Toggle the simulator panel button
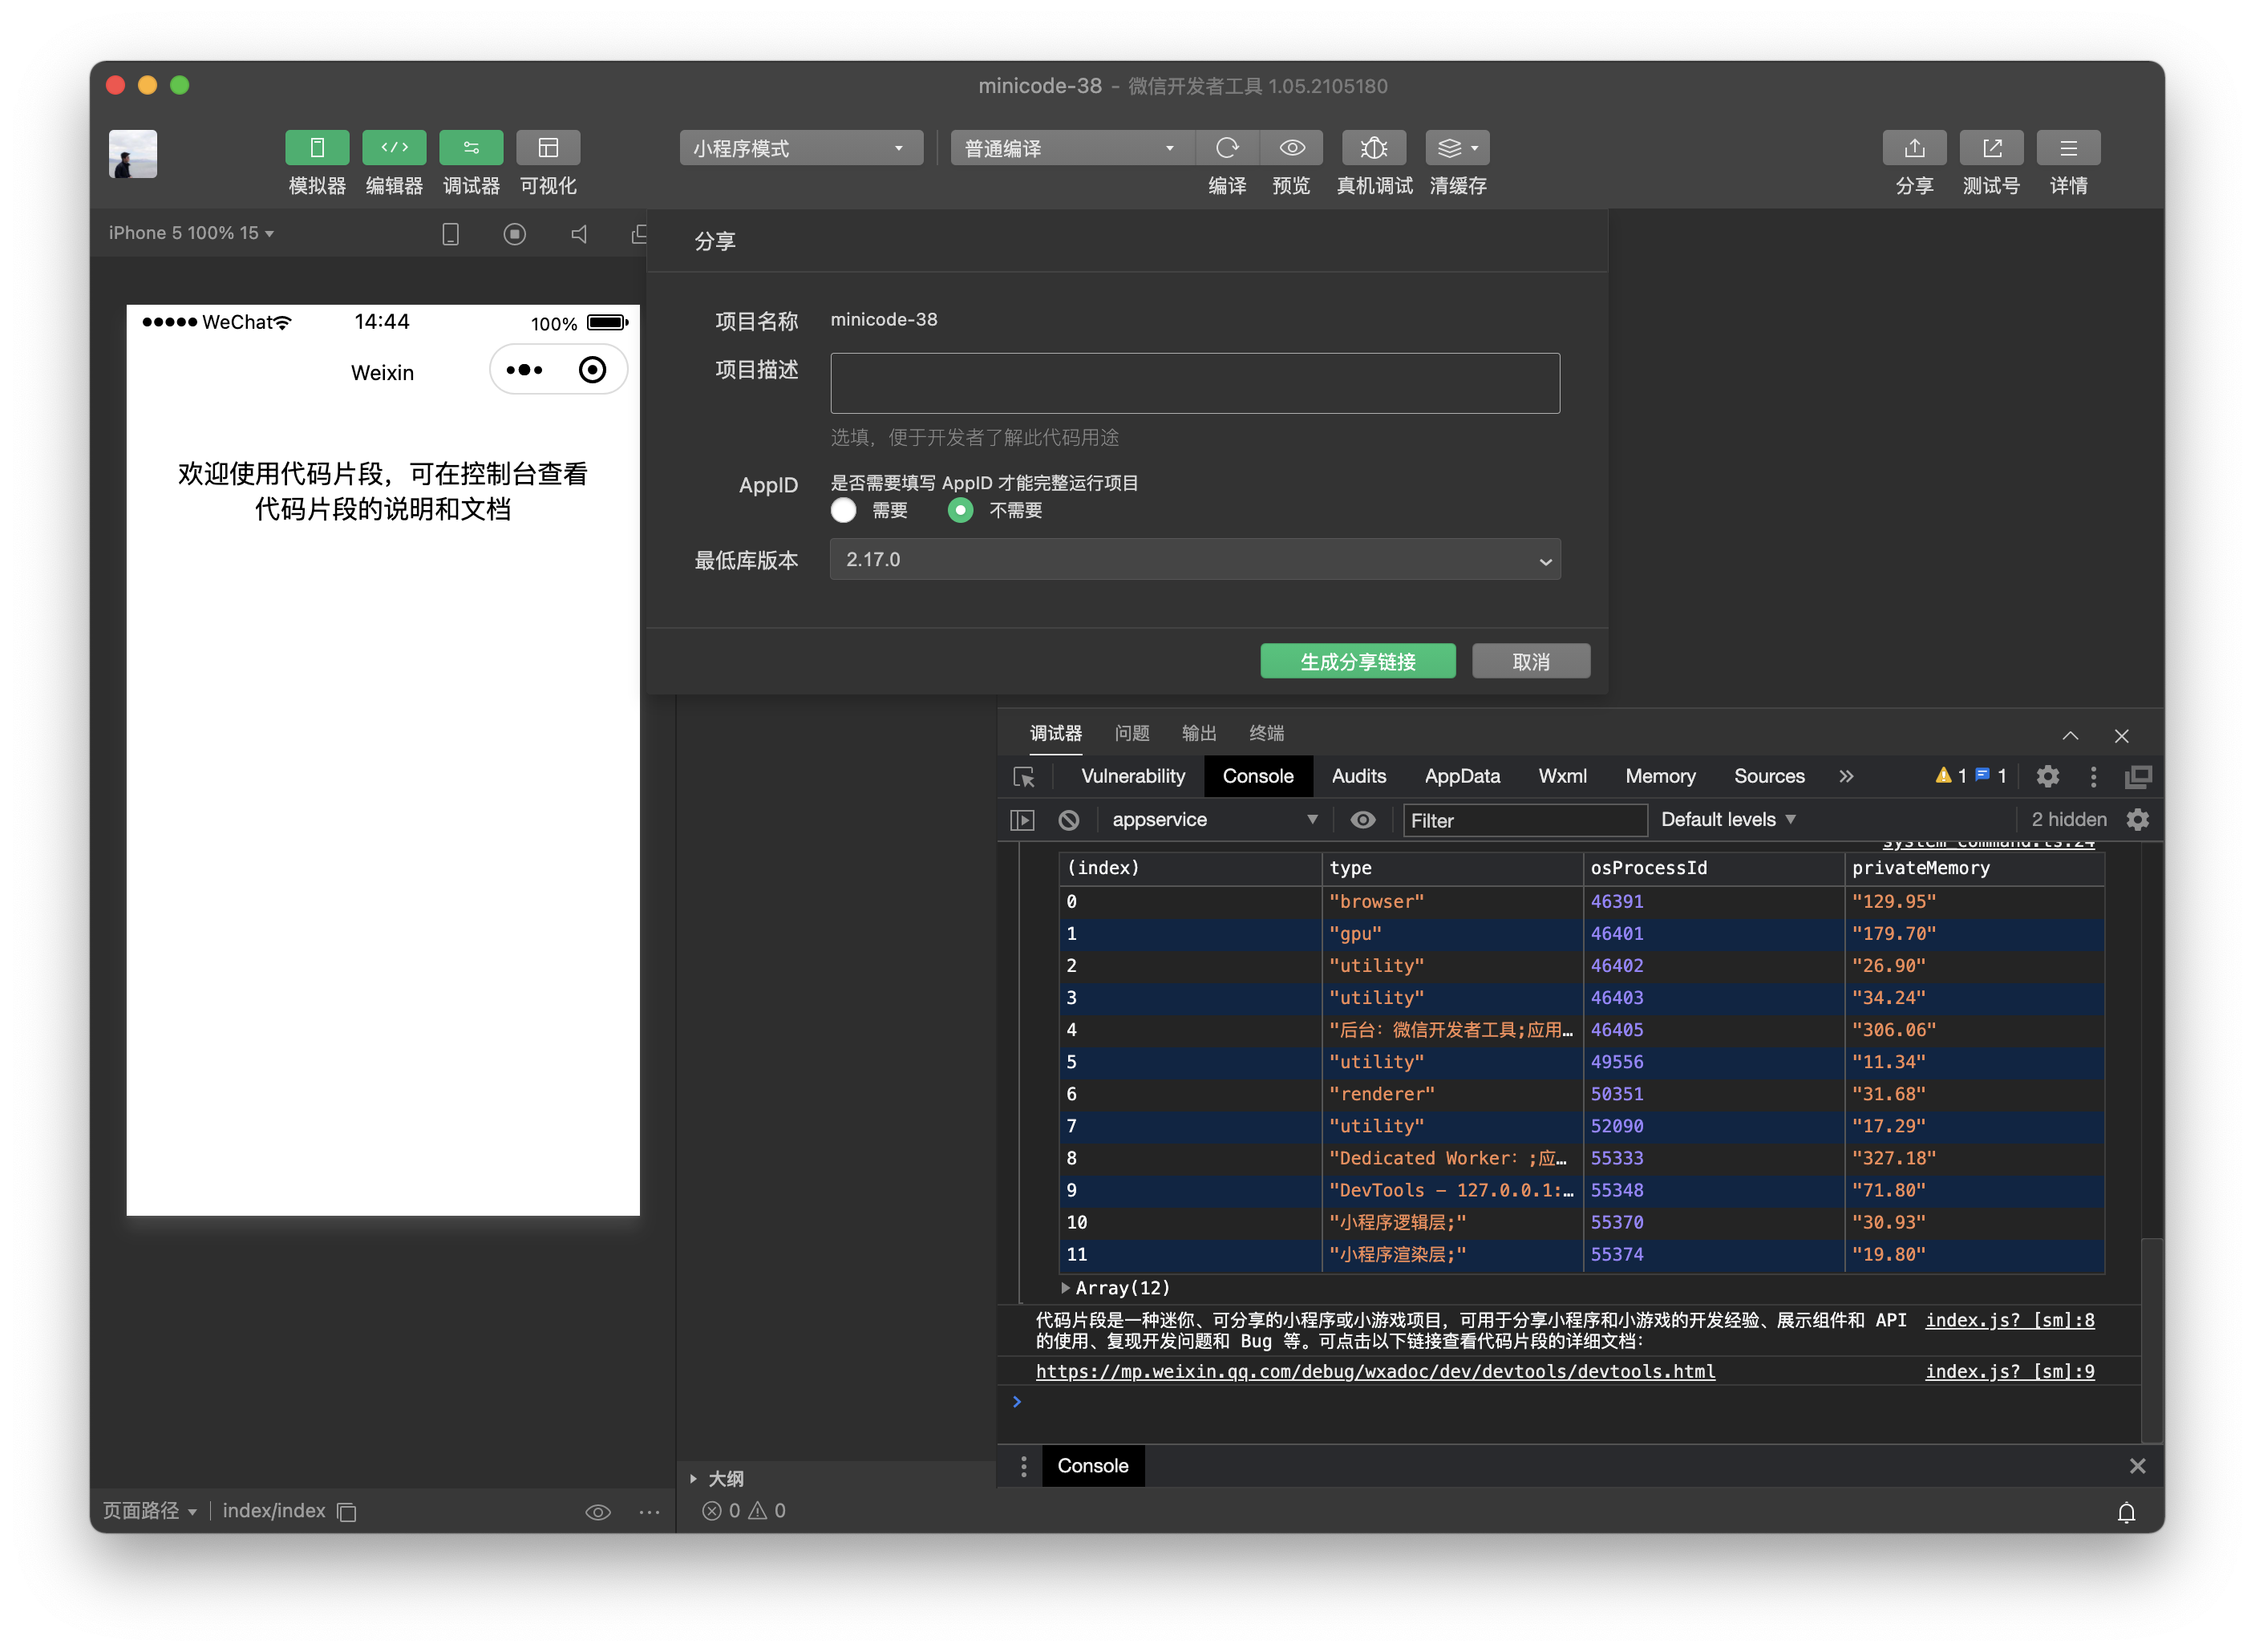Image resolution: width=2255 pixels, height=1652 pixels. point(317,148)
